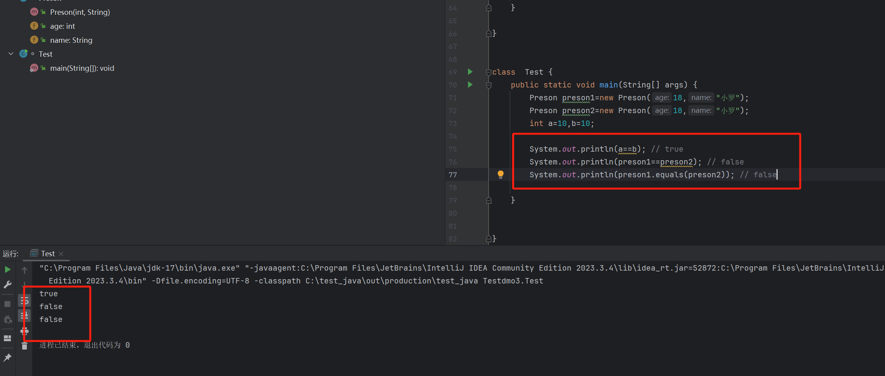Click the class icon beside Test node
Viewport: 885px width, 376px height.
coord(23,54)
